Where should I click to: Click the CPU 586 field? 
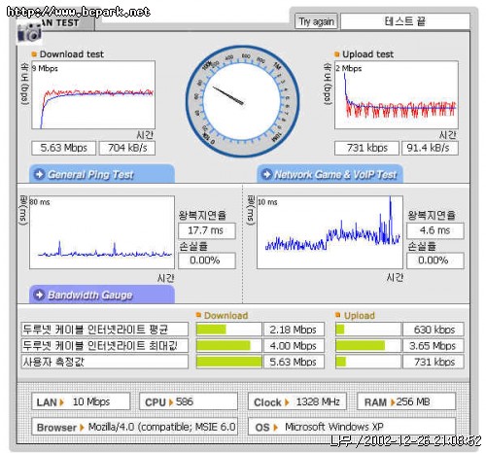(189, 401)
